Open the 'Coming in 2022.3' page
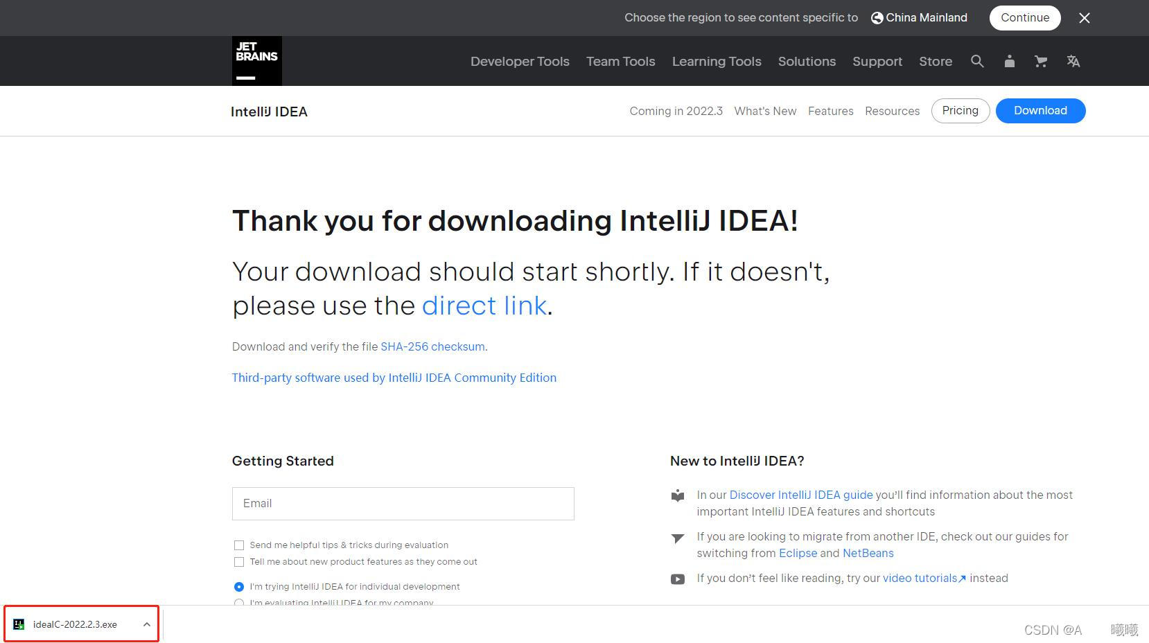Screen dimensions: 1149x643 click(x=676, y=111)
